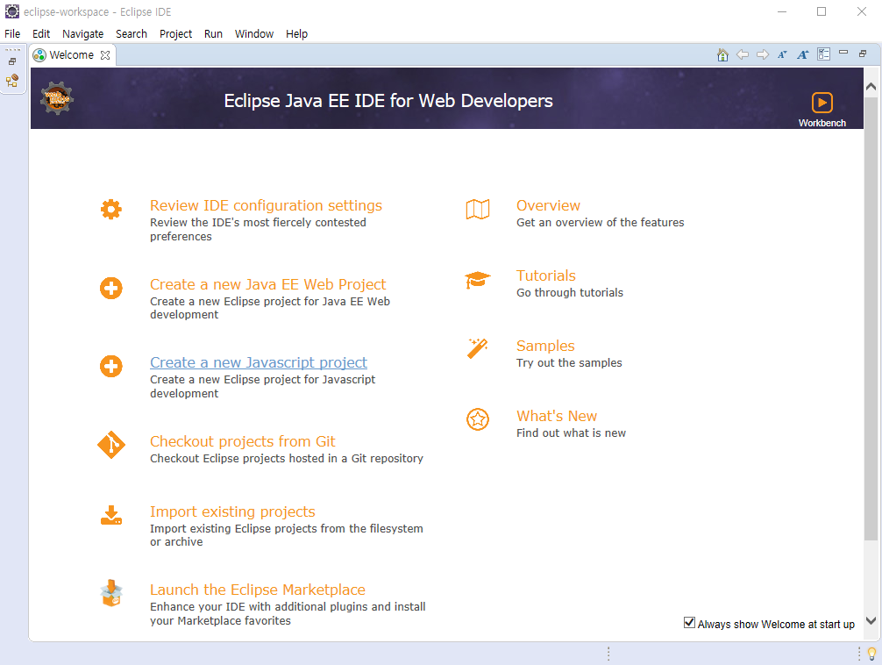The height and width of the screenshot is (665, 882).
Task: Open Create a new Java EE Web Project
Action: (267, 284)
